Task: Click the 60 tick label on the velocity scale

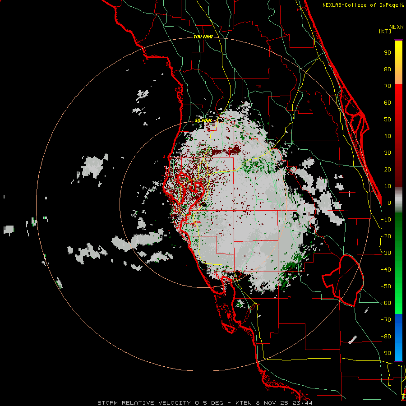Action: pyautogui.click(x=388, y=102)
